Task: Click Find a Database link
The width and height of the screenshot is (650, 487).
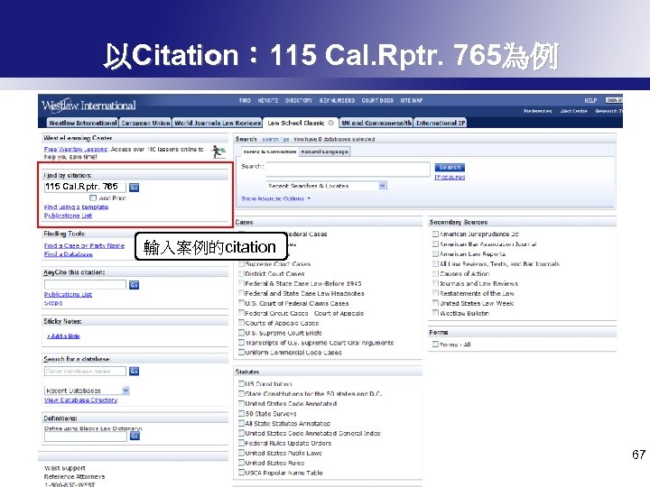Action: coord(68,253)
